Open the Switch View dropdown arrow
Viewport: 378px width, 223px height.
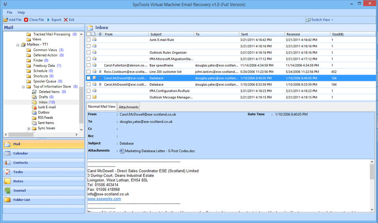click(x=332, y=20)
